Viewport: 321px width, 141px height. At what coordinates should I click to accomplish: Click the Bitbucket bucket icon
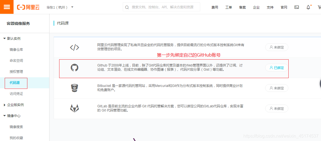point(75,88)
